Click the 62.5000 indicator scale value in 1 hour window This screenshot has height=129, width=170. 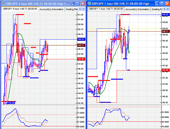pos(165,112)
